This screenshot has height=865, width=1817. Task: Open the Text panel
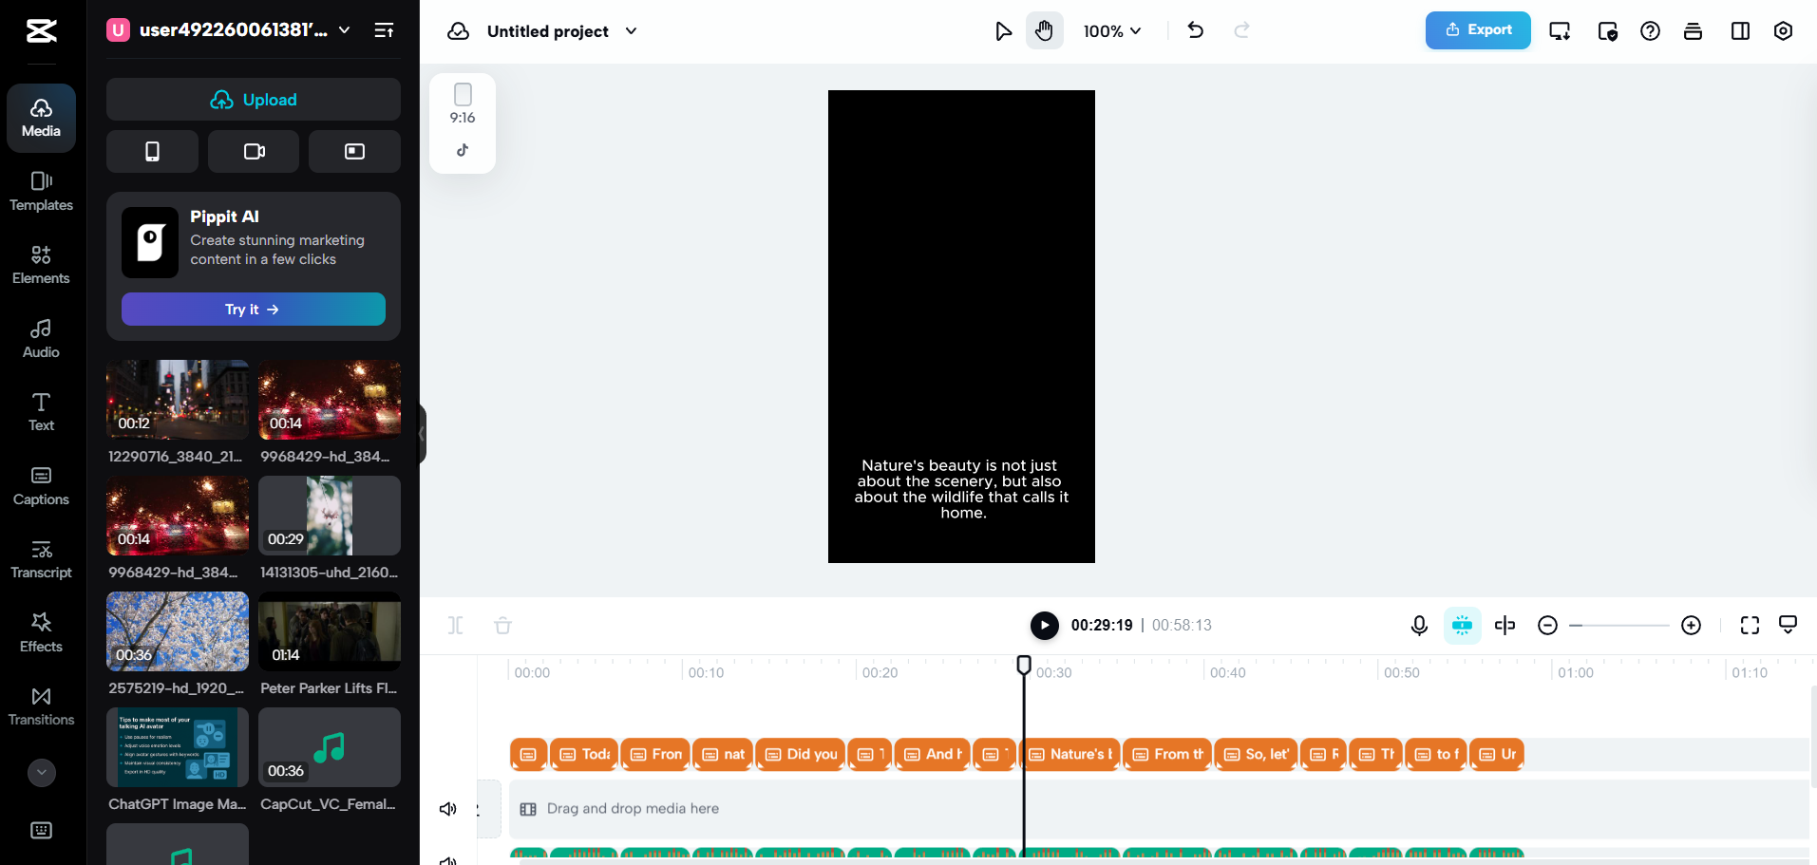41,410
